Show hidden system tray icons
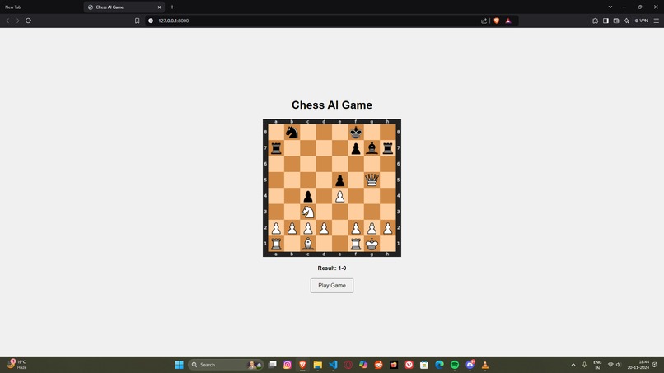 [x=573, y=365]
